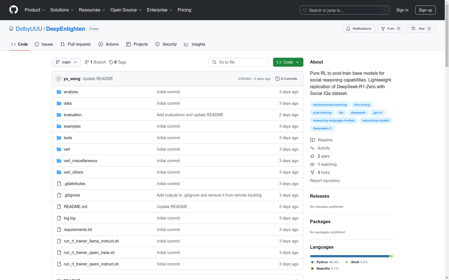Click the analysis folder icon
Screen dimensions: 449x280
(59, 92)
